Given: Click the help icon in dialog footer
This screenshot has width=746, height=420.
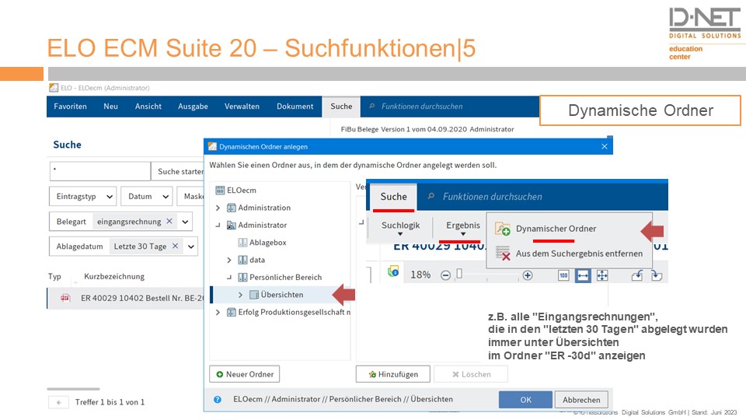Looking at the screenshot, I should [218, 400].
